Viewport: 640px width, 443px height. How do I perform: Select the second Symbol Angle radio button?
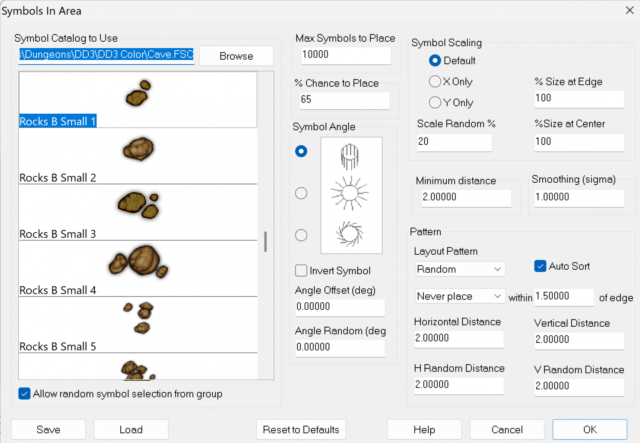pyautogui.click(x=301, y=193)
